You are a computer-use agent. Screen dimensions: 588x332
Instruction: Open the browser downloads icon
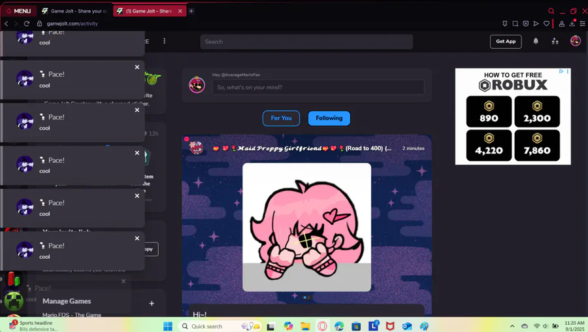click(572, 24)
